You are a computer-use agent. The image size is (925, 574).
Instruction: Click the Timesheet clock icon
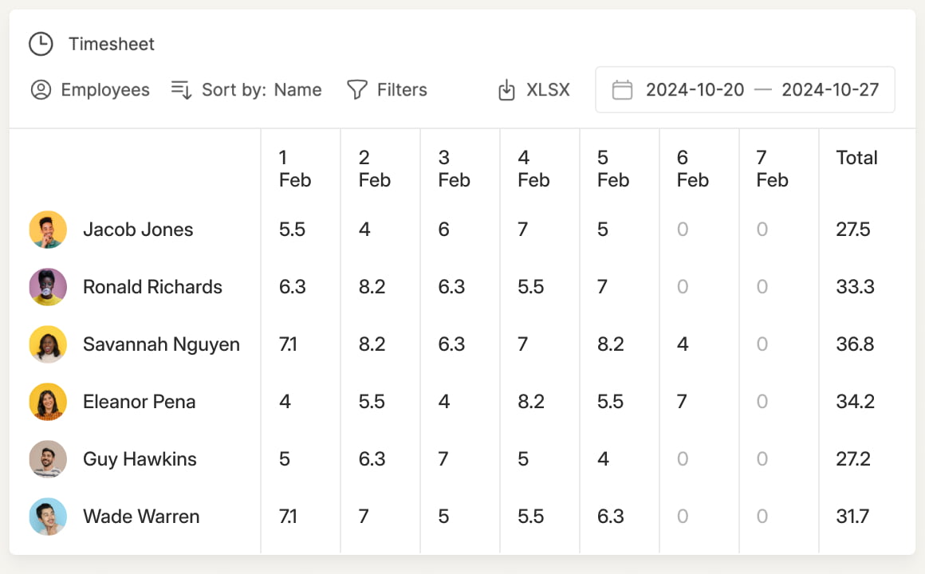(x=41, y=44)
